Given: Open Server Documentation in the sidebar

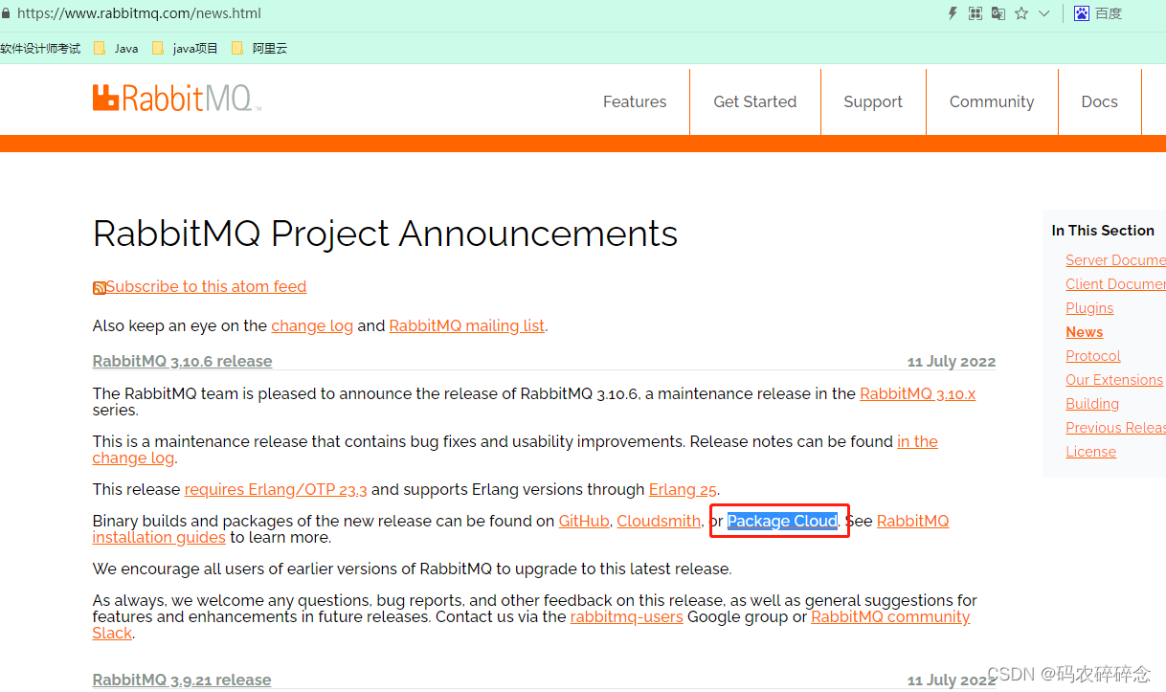Looking at the screenshot, I should pyautogui.click(x=1115, y=260).
